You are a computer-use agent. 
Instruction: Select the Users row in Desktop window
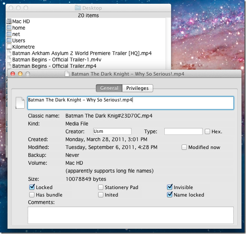(x=86, y=40)
